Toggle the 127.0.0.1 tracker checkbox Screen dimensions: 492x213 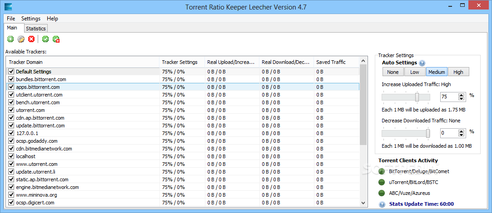[11, 133]
